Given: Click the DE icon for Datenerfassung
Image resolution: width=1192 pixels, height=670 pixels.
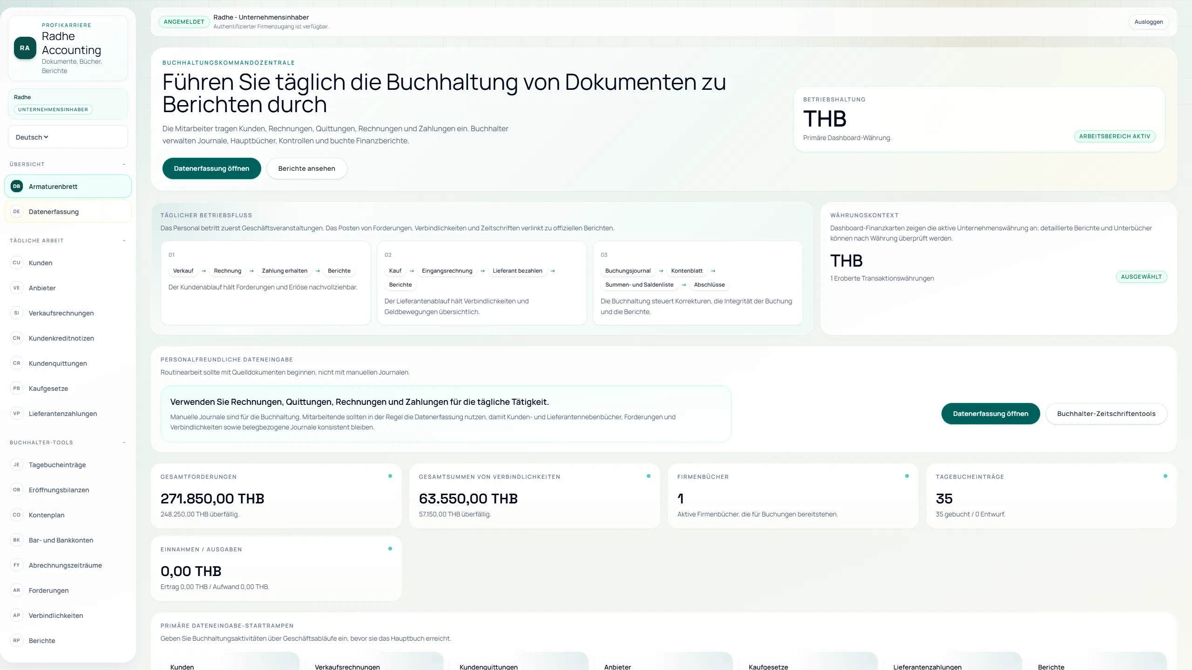Looking at the screenshot, I should (17, 211).
